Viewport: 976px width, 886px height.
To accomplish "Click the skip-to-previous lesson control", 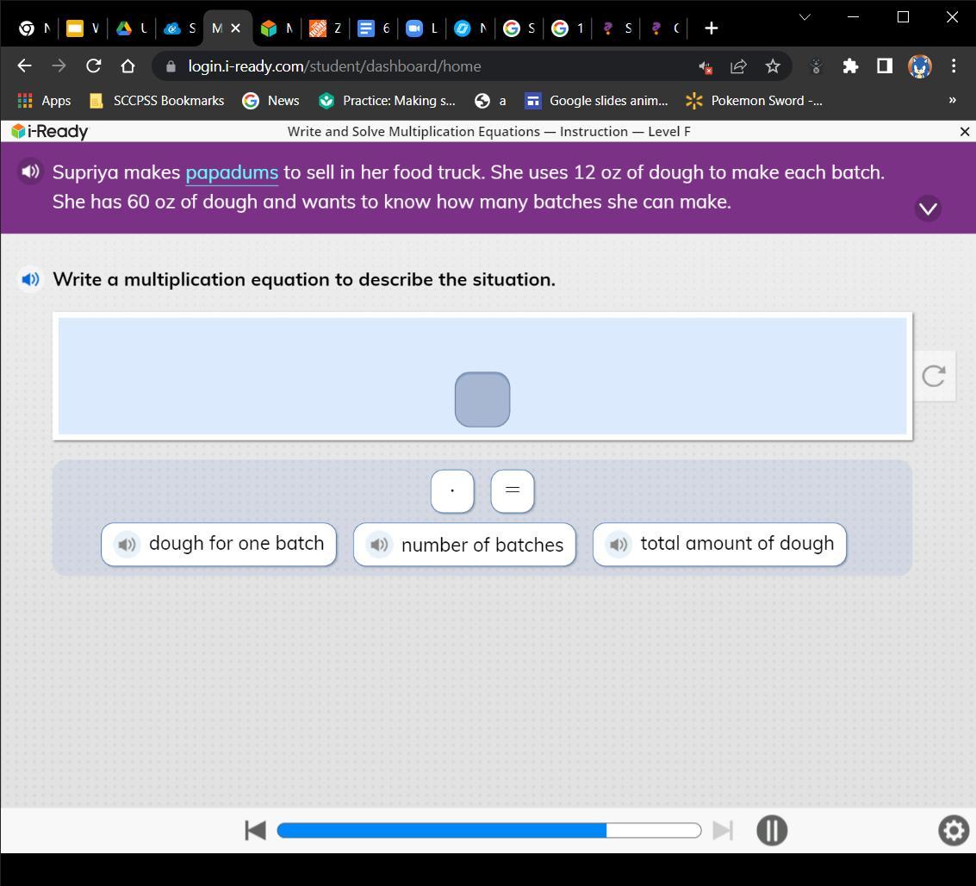I will [x=255, y=830].
